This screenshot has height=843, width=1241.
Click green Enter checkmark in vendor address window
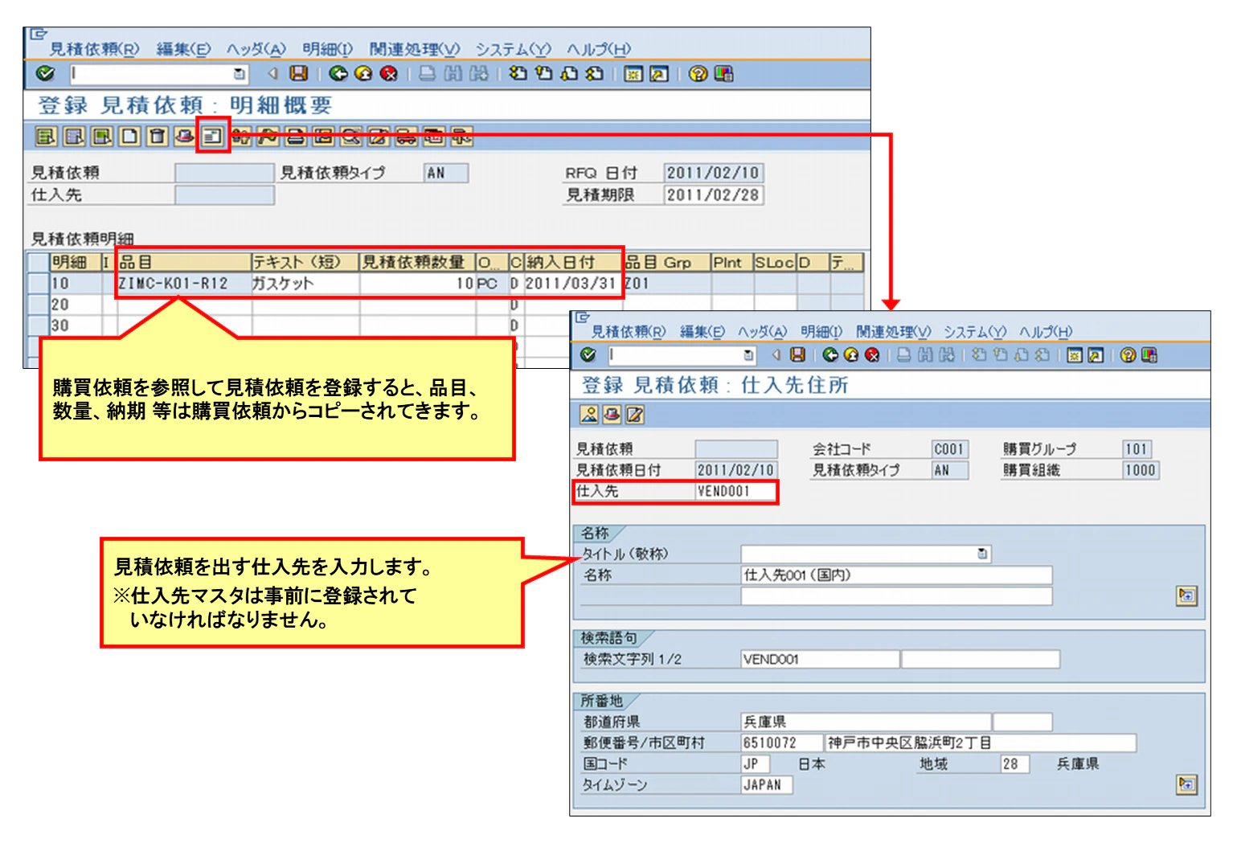(x=588, y=354)
